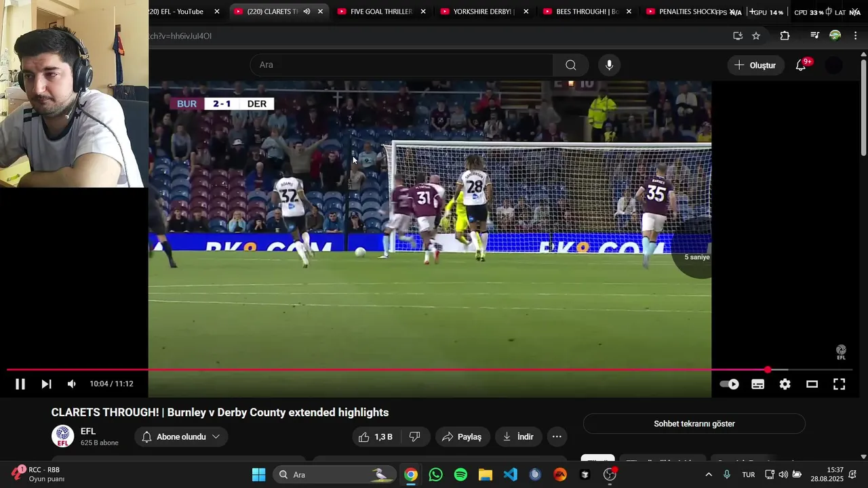Open the Chrome profile avatar

tap(835, 36)
